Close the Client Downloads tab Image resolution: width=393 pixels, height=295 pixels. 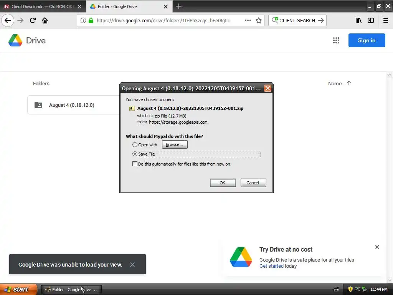[x=79, y=7]
